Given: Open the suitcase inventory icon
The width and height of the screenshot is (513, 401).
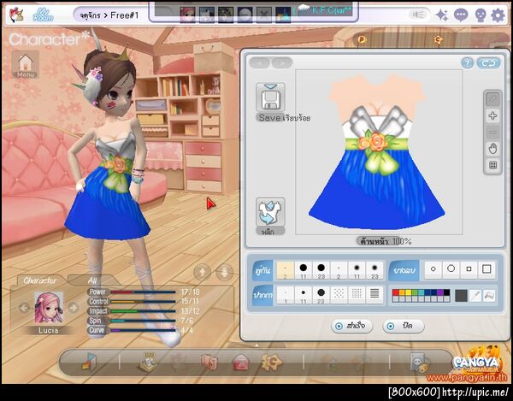Looking at the screenshot, I should click(209, 363).
